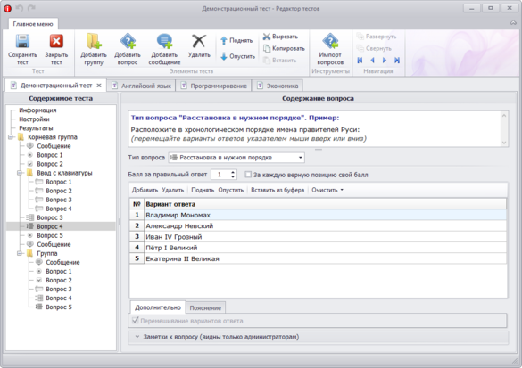This screenshot has height=368, width=522.
Task: Open the Главное меню ribbon tab
Action: pos(33,24)
